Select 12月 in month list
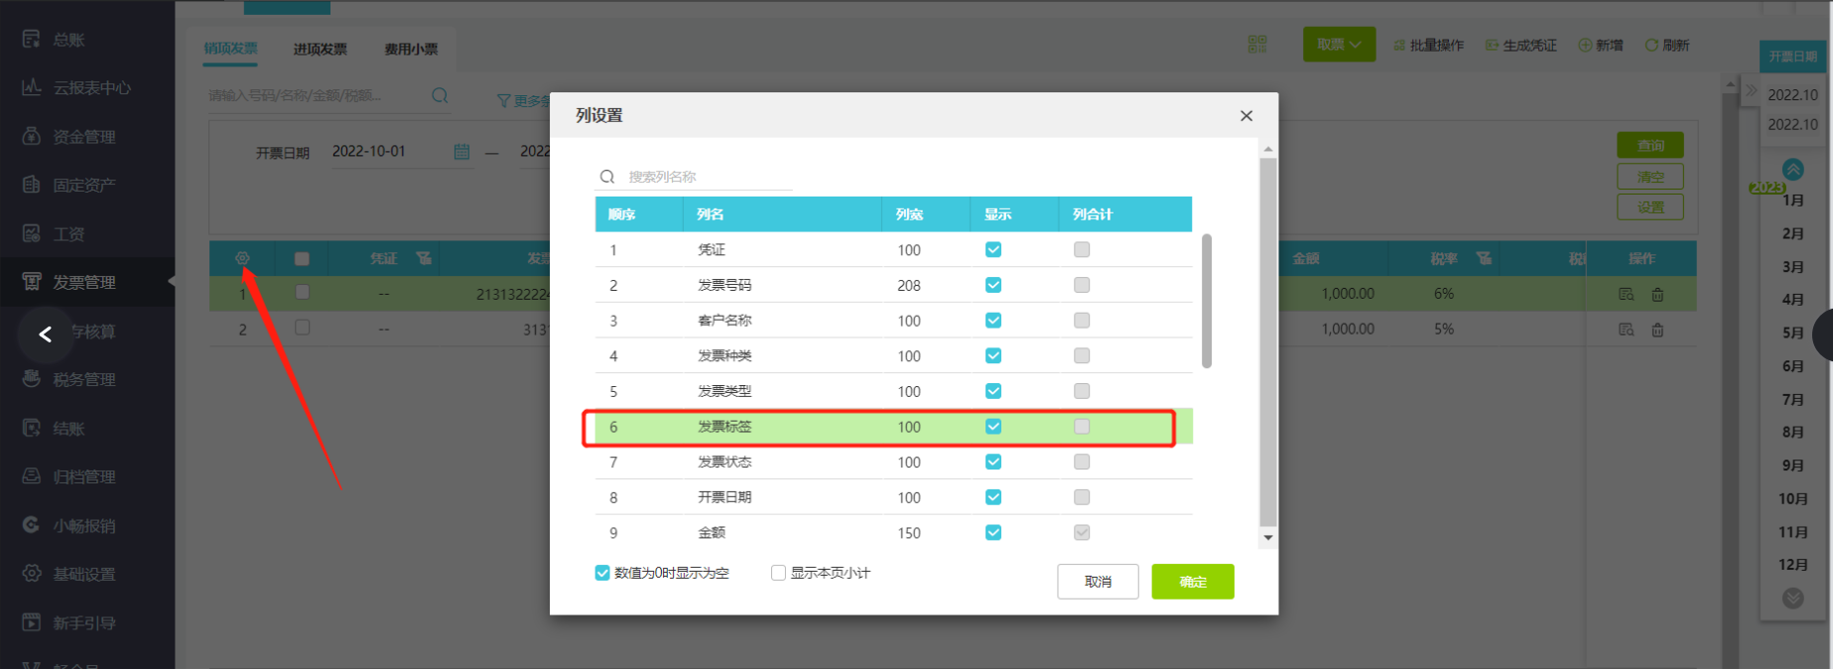1833x669 pixels. click(x=1792, y=565)
